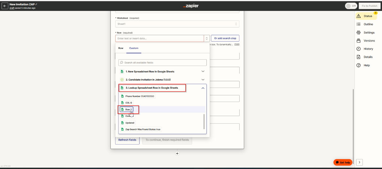
Task: Click the Row input field
Action: tap(160, 38)
